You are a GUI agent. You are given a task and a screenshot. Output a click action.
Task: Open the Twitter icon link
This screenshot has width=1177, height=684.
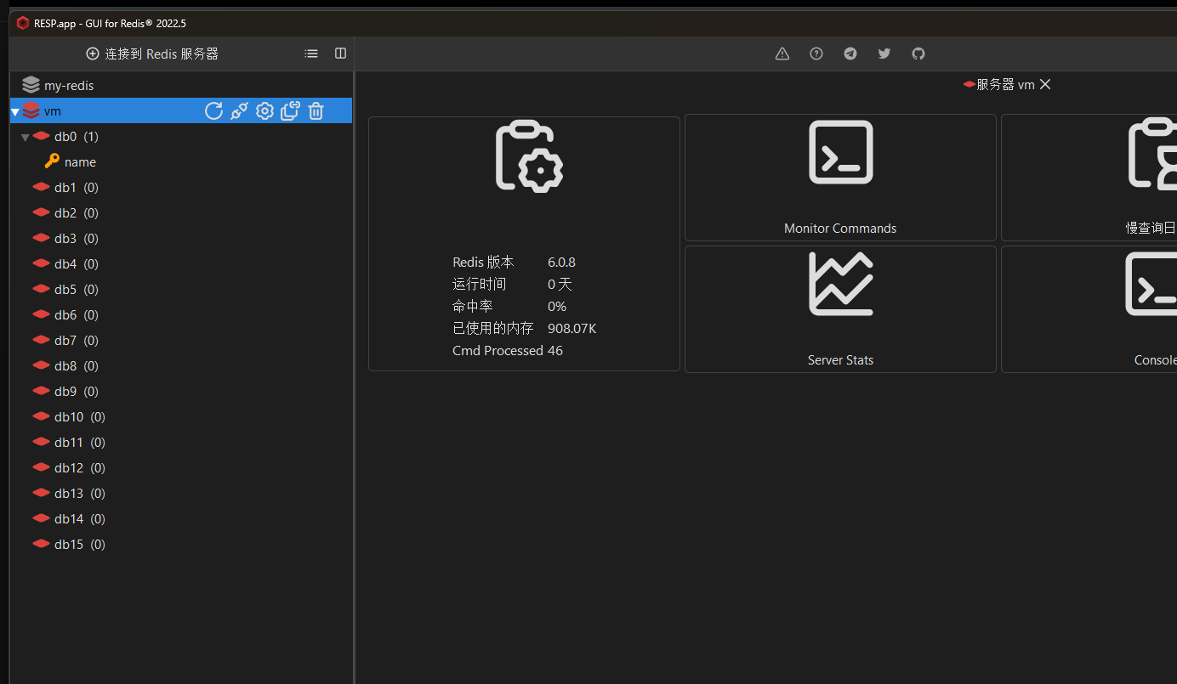(884, 54)
